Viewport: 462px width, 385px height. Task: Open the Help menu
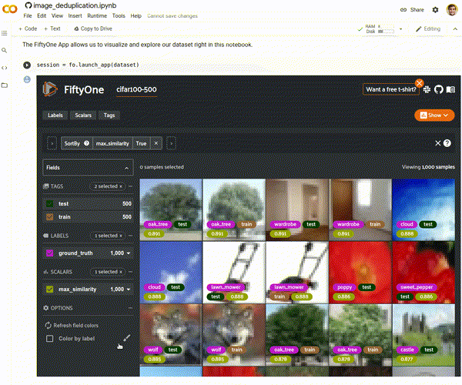pos(136,16)
